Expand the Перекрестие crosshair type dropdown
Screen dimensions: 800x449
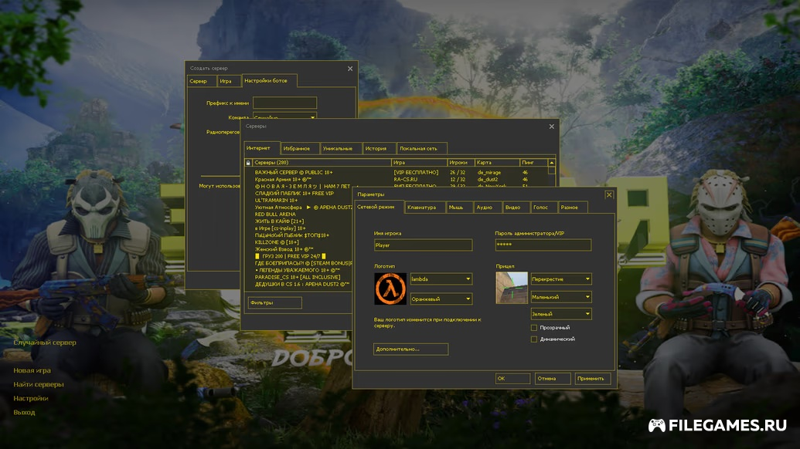[561, 279]
